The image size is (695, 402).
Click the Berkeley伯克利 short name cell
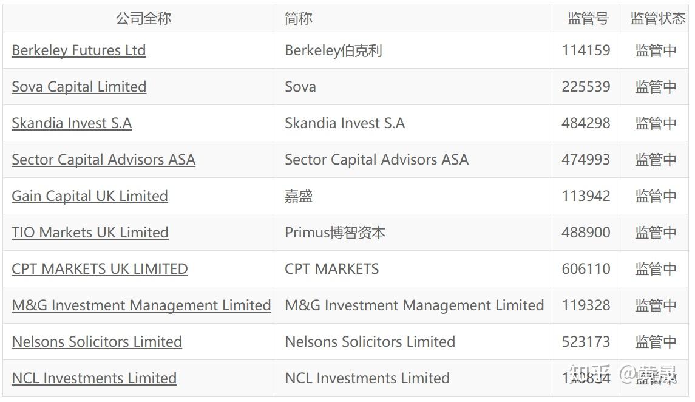(x=333, y=50)
